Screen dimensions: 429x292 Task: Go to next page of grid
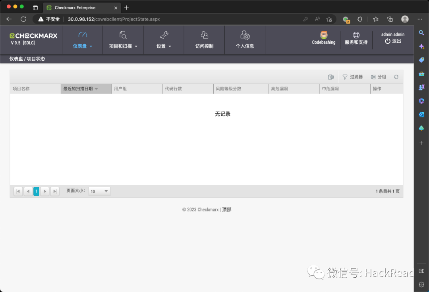(x=45, y=191)
